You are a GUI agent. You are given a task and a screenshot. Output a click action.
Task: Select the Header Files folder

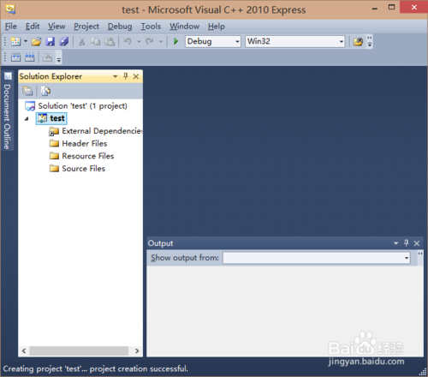click(x=78, y=143)
